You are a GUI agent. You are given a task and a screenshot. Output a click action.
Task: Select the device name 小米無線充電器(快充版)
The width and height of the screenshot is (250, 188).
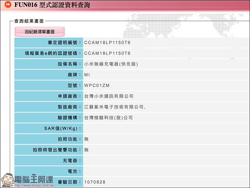tap(111, 64)
